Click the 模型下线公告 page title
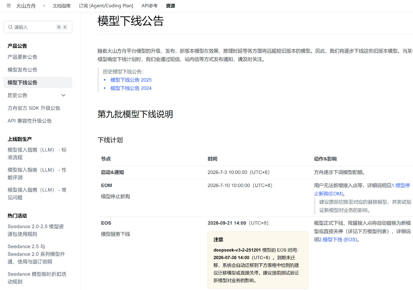Viewport: 413px width, 290px height. click(131, 21)
